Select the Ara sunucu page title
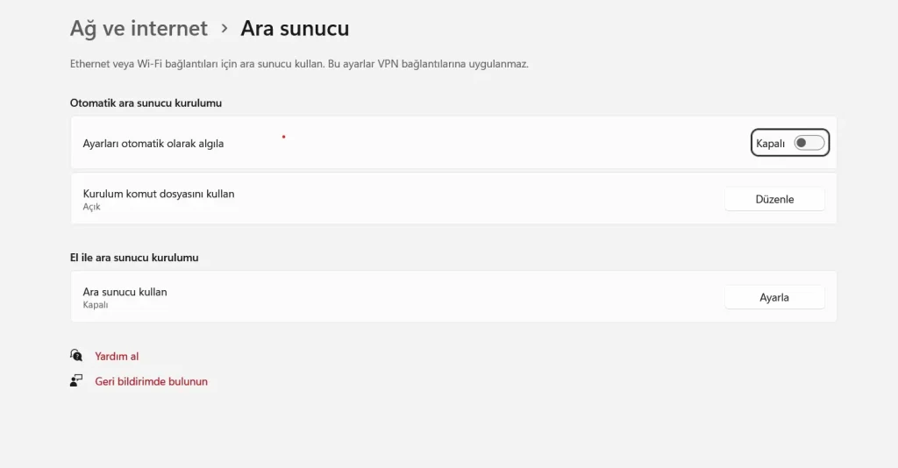Viewport: 898px width, 468px height. tap(295, 29)
